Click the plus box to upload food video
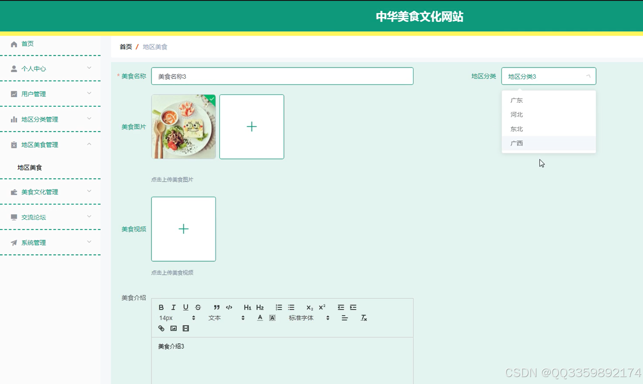 [x=184, y=229]
